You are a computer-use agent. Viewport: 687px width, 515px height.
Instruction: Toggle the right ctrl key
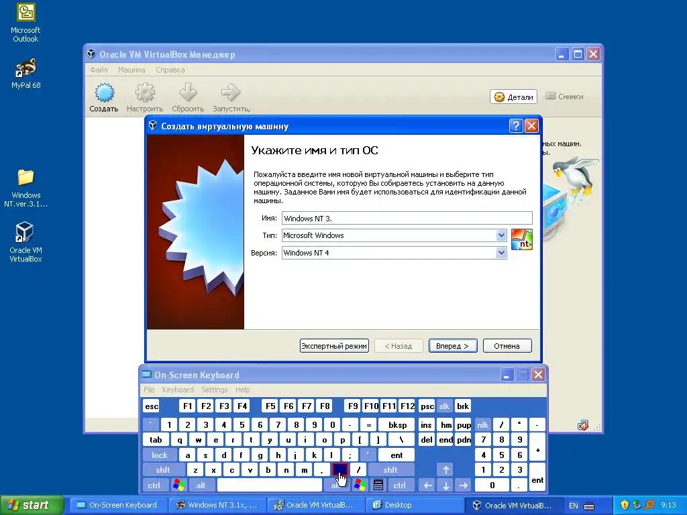399,485
